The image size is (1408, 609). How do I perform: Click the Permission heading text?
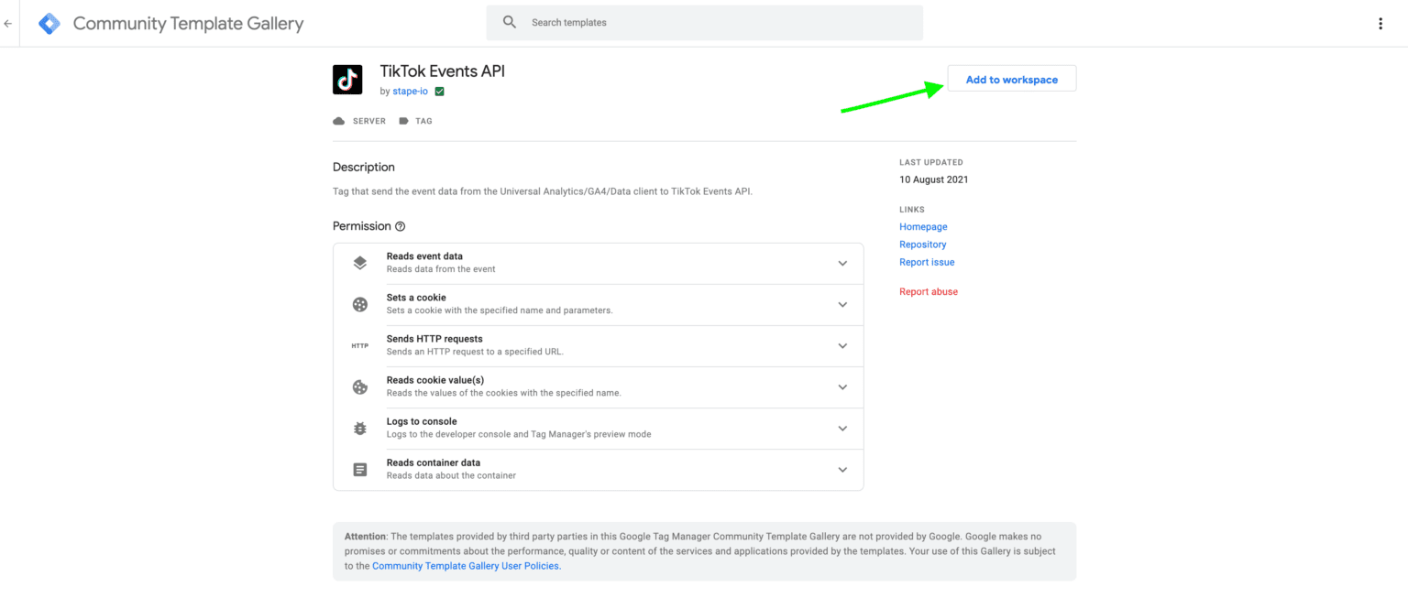[x=362, y=226]
